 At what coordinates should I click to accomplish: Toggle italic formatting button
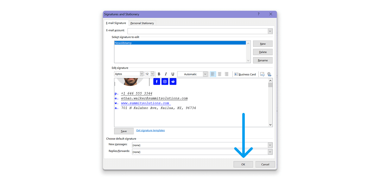click(166, 74)
